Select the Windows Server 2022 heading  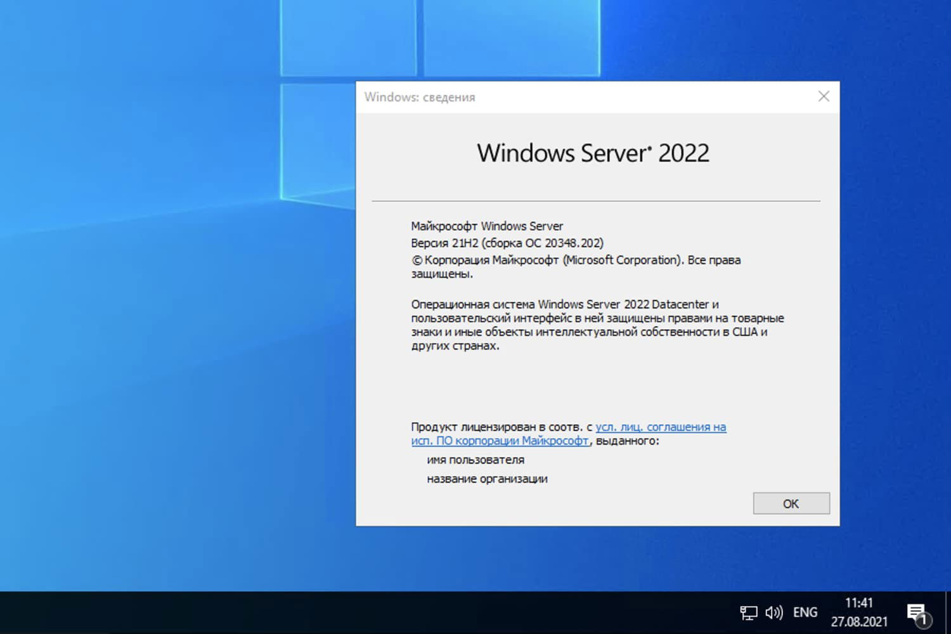tap(593, 152)
